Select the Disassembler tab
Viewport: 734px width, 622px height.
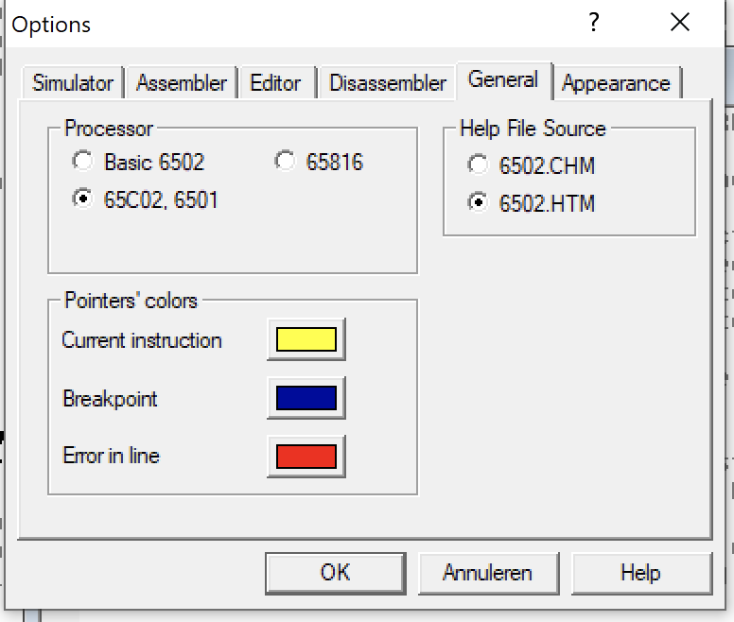point(388,83)
